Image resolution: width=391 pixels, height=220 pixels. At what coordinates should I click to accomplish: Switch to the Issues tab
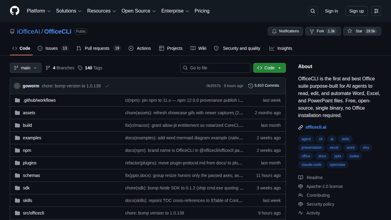(53, 48)
